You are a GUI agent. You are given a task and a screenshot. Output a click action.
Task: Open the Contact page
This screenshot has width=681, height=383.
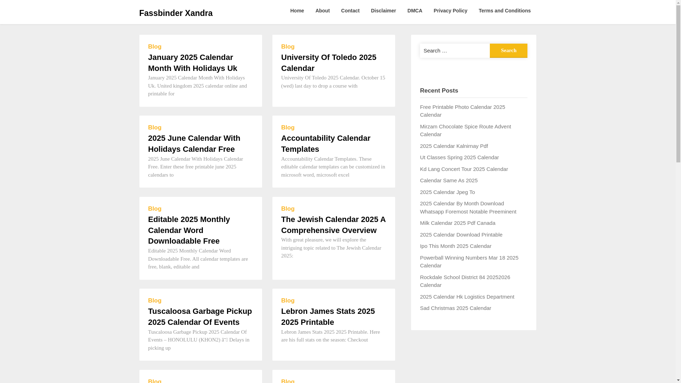350,11
